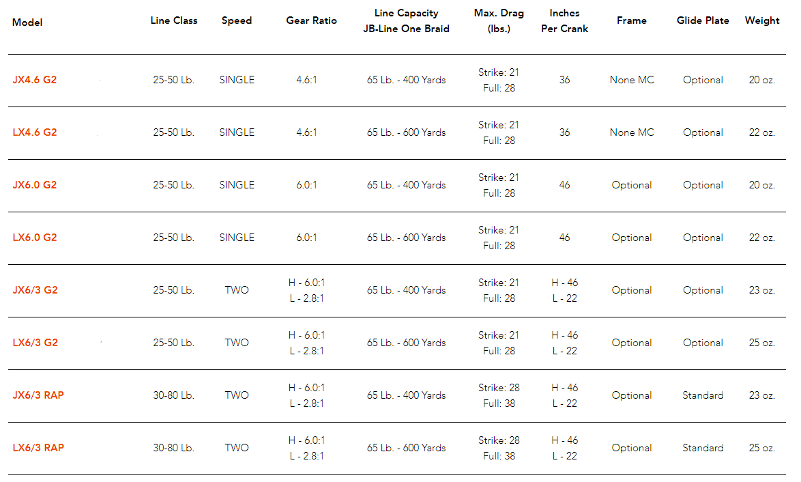Click the Weight column header
Screen dimensions: 801x482
point(762,20)
